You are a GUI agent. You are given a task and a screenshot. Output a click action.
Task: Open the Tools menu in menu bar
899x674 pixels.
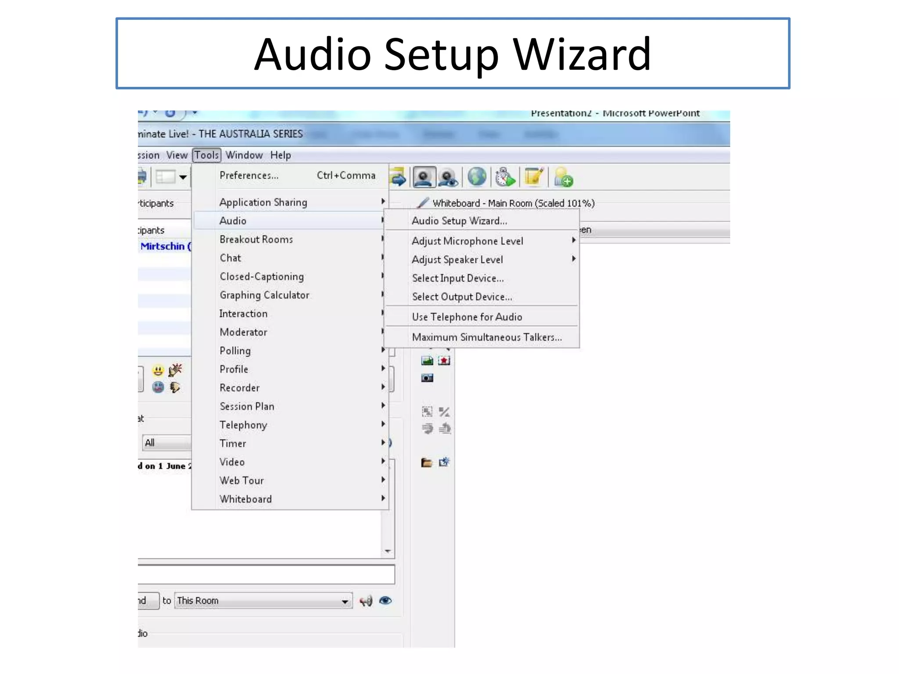207,155
